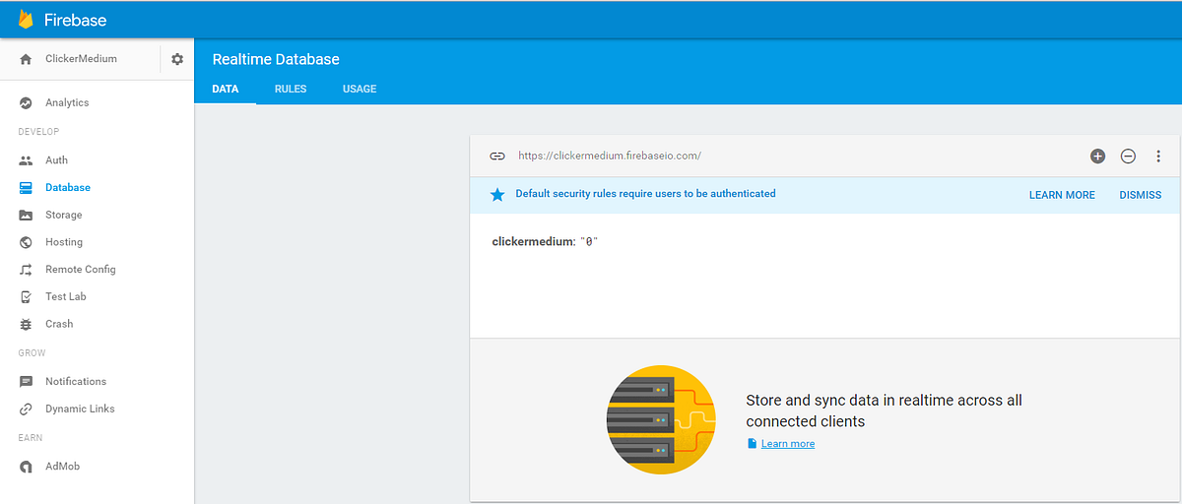Open Test Lab in sidebar
The width and height of the screenshot is (1182, 504).
[65, 296]
